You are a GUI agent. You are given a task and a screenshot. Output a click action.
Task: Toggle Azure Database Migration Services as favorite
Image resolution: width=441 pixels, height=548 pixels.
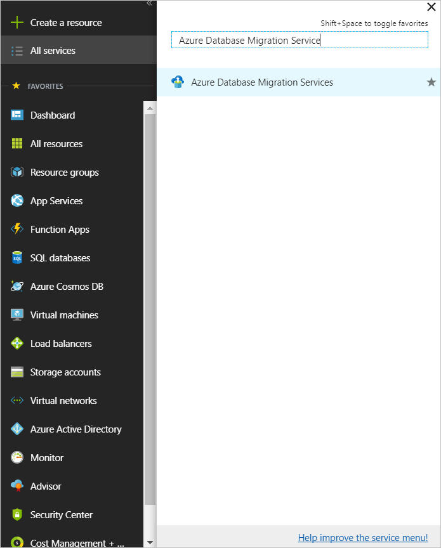(431, 82)
